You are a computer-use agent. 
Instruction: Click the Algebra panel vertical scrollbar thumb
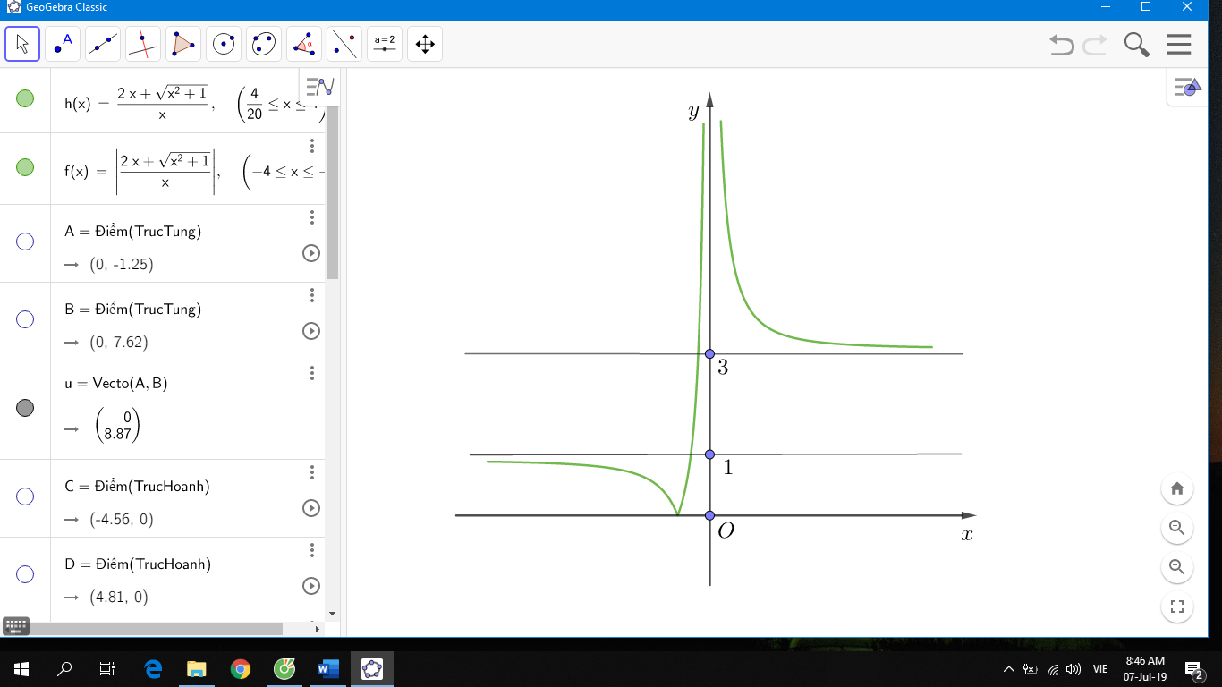tap(333, 191)
